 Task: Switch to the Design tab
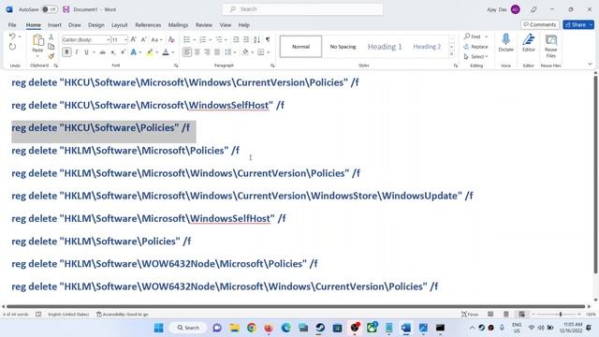(95, 25)
